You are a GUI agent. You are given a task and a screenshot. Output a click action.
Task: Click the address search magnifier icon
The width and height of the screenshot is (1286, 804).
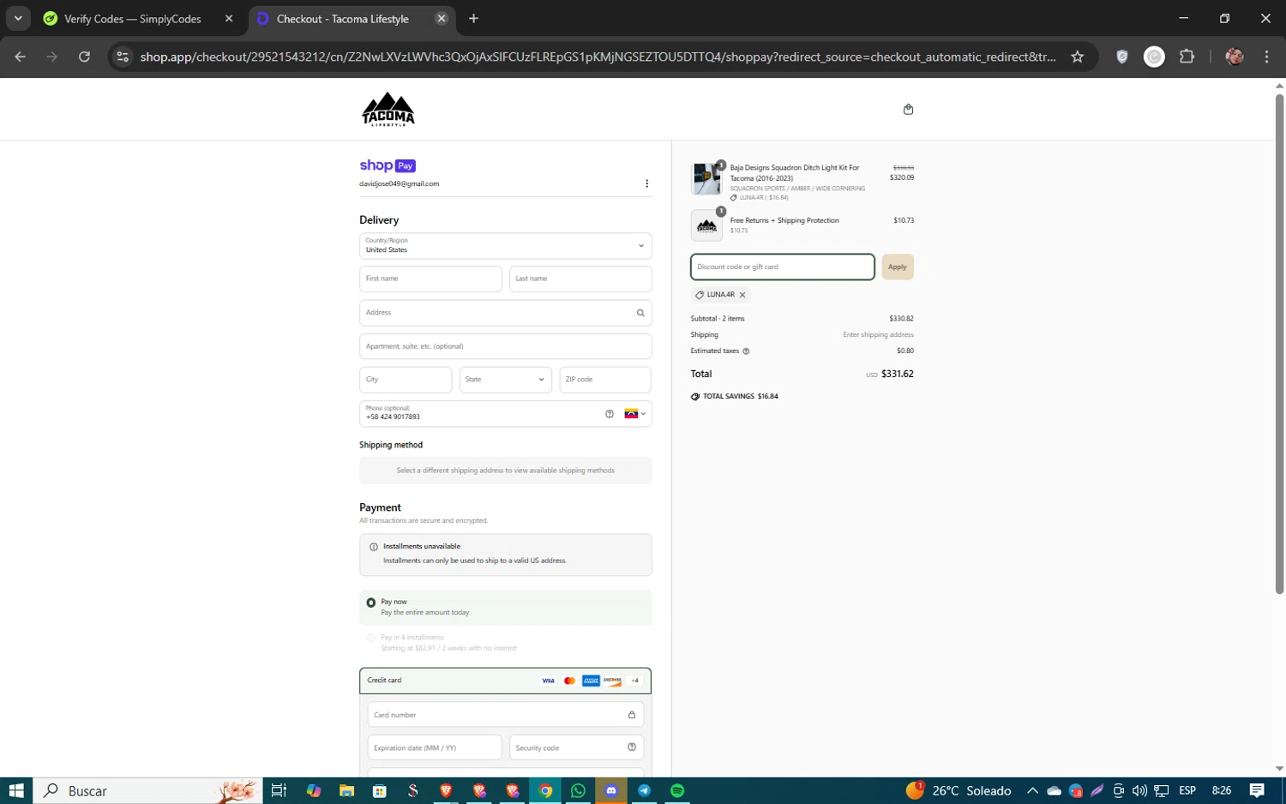[640, 313]
